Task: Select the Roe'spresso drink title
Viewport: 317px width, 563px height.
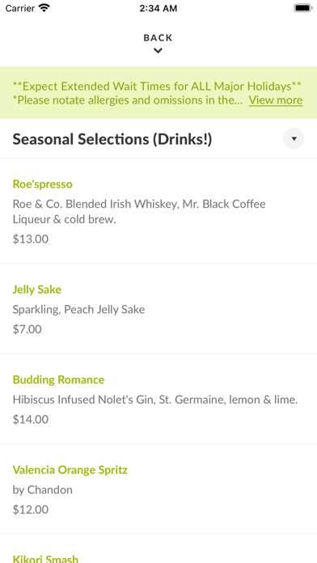Action: point(42,184)
